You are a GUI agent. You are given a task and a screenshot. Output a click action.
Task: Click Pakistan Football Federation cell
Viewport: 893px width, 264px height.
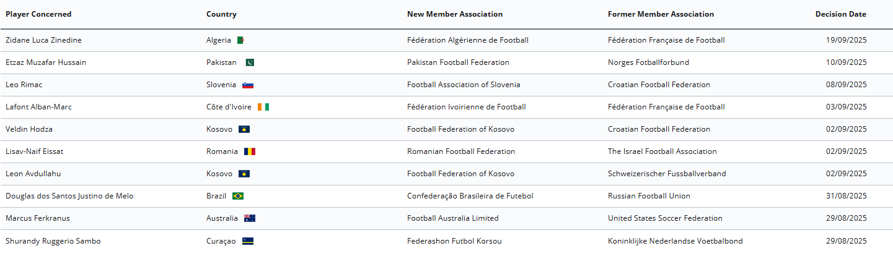458,62
